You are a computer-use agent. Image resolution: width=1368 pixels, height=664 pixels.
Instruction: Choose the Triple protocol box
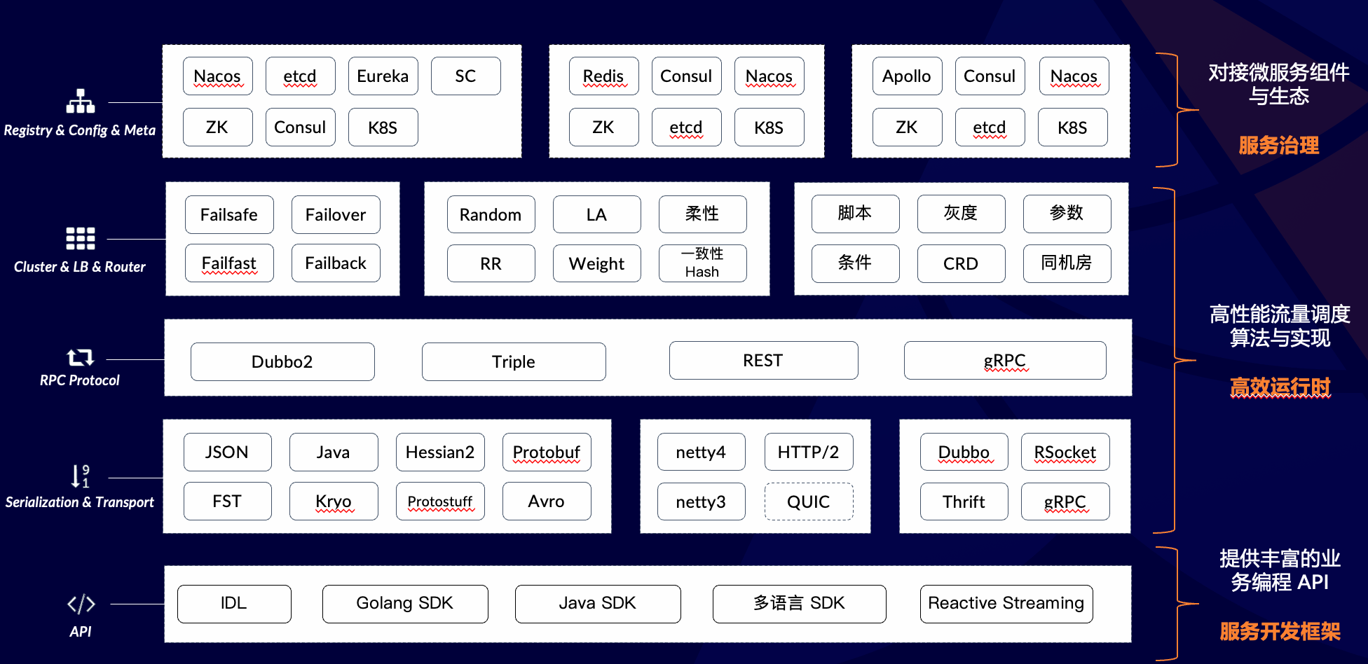click(514, 362)
